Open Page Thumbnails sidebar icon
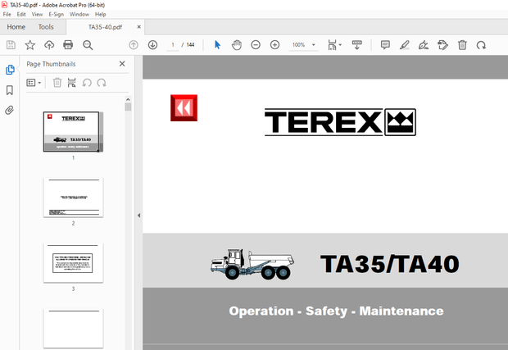The width and height of the screenshot is (508, 350). [x=10, y=70]
